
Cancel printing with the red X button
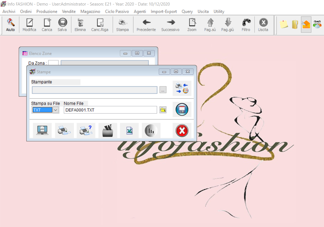tap(182, 131)
